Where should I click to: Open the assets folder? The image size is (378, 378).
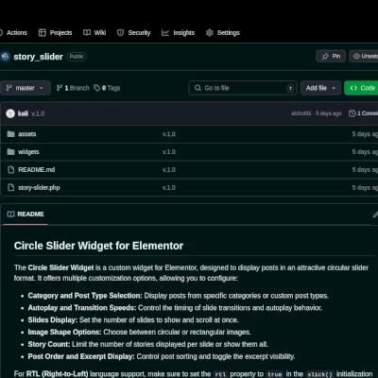[27, 134]
